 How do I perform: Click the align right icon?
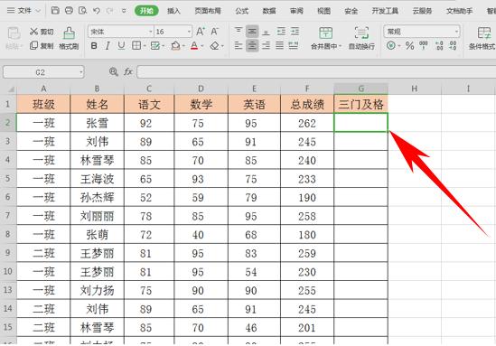pos(266,45)
